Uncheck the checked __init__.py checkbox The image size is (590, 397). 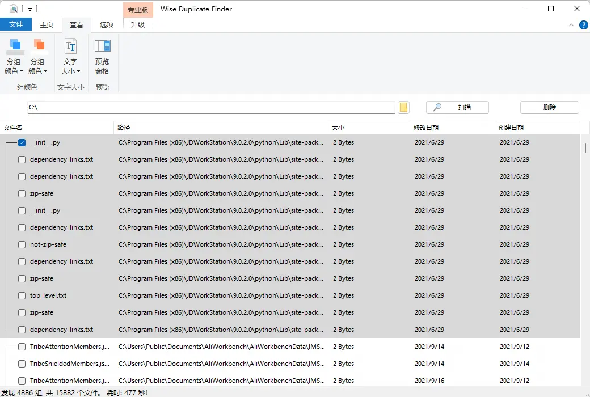tap(22, 142)
